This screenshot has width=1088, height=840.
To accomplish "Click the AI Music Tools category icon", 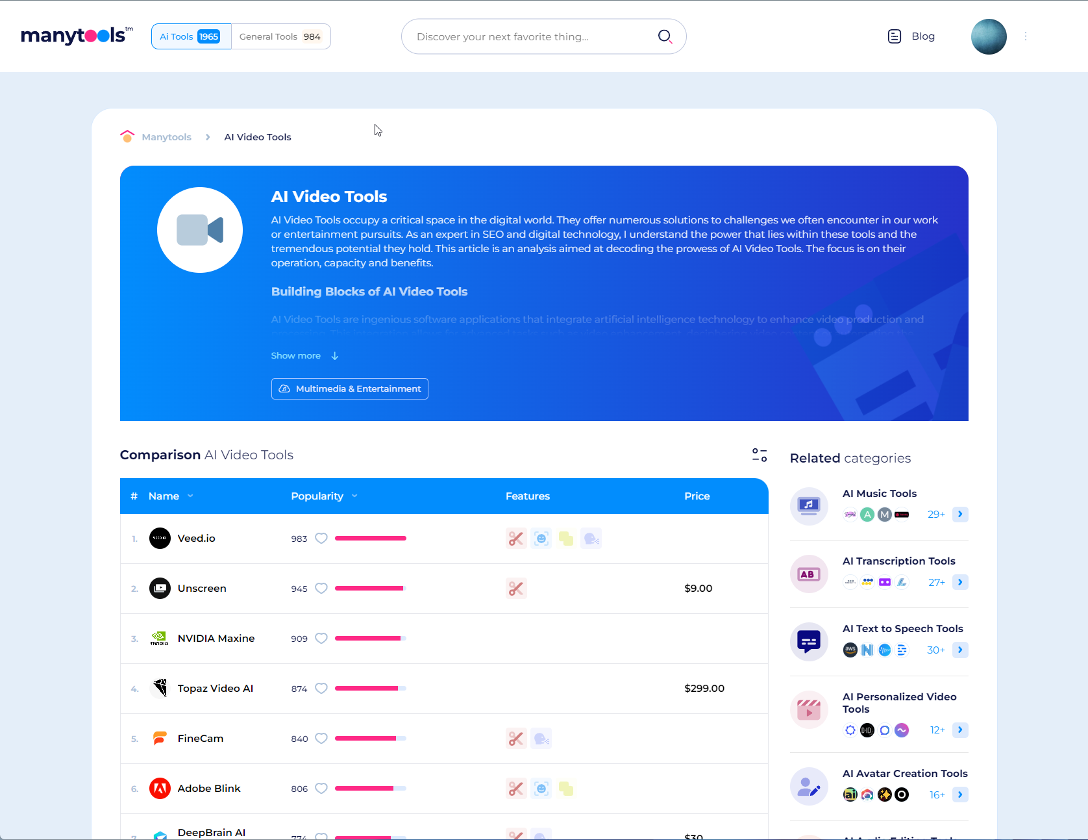I will tap(809, 506).
